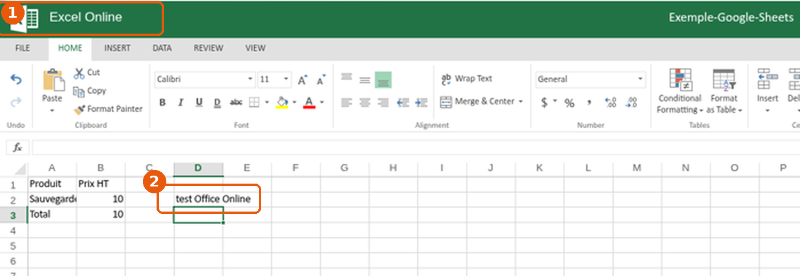This screenshot has height=276, width=800.
Task: Open Conditional Formatting menu
Action: 679,91
